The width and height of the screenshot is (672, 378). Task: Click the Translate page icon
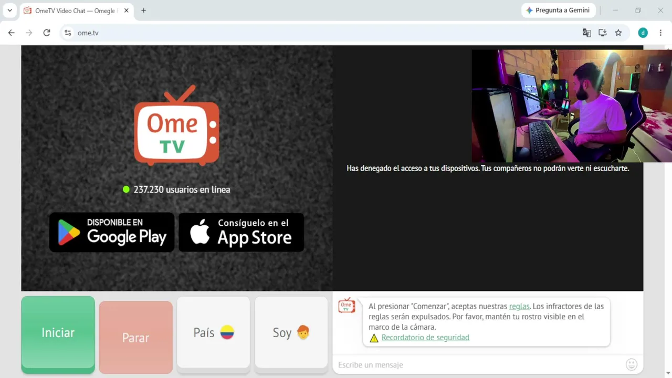tap(586, 33)
